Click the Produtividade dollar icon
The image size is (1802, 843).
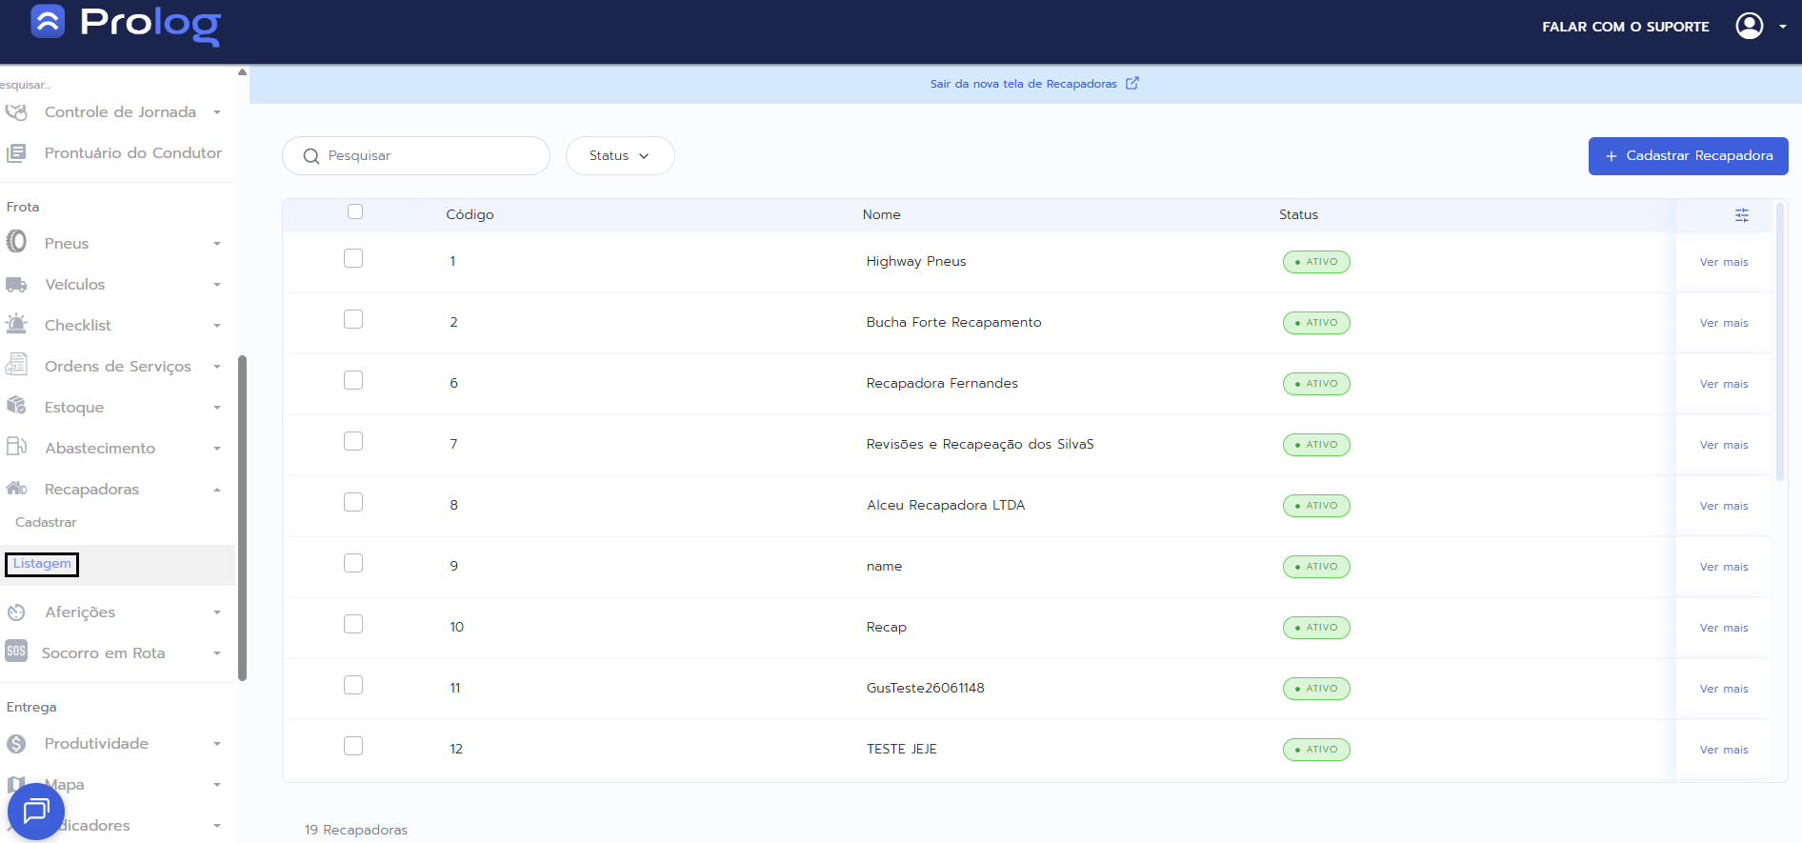click(16, 743)
